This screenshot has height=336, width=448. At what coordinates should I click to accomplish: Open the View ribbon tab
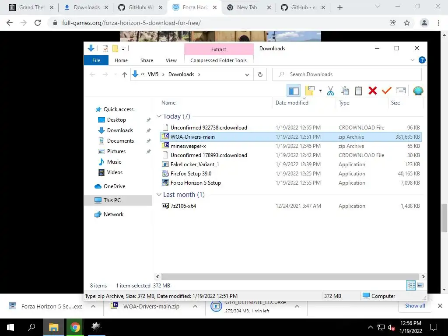tap(171, 60)
